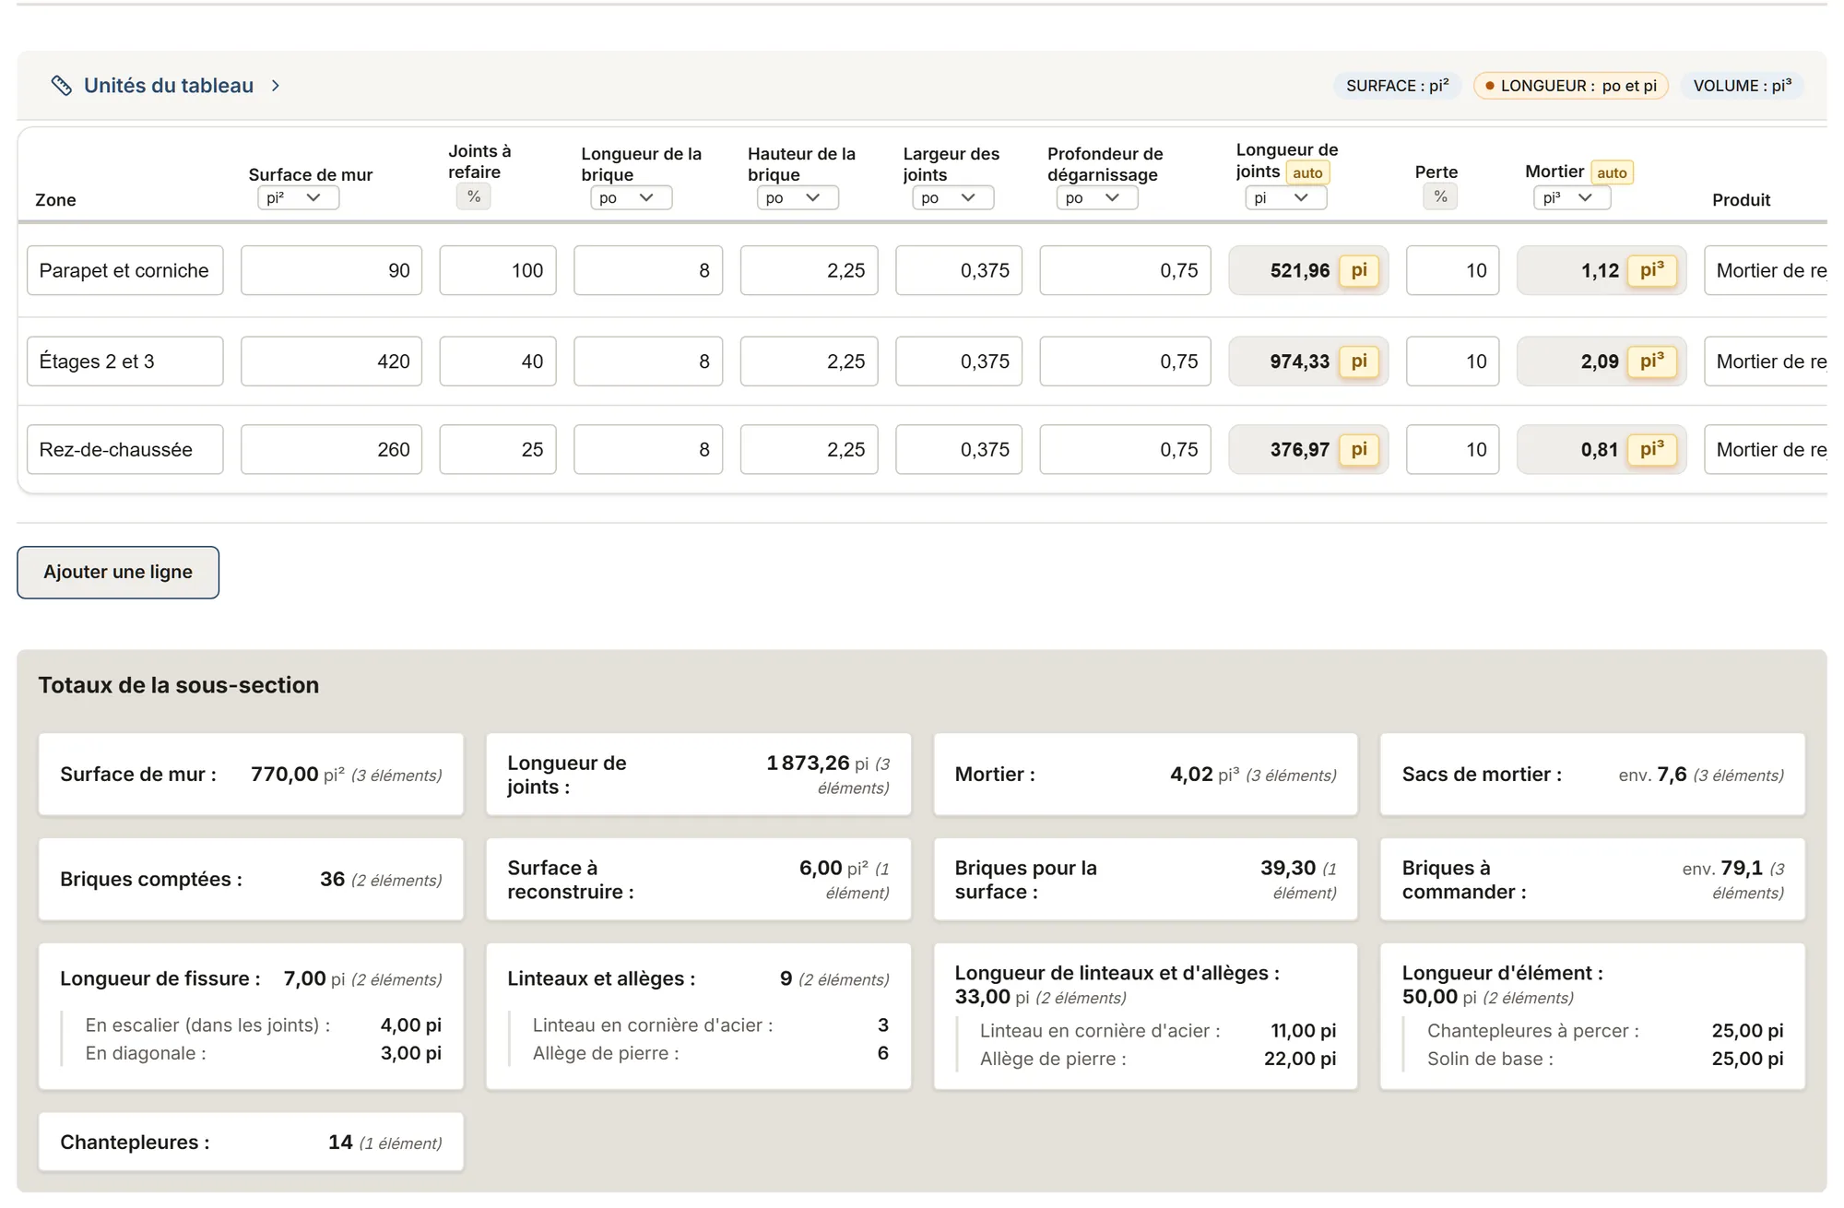Click the Chantepleures total value 14
This screenshot has width=1844, height=1208.
pos(340,1143)
